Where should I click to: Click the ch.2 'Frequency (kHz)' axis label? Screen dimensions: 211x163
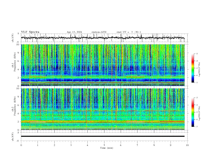[15, 106]
